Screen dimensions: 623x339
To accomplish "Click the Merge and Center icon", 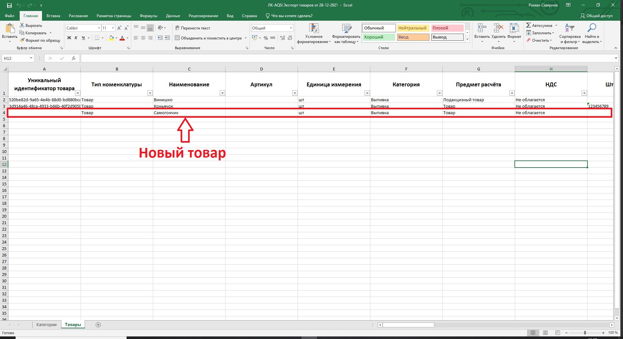I will click(177, 38).
